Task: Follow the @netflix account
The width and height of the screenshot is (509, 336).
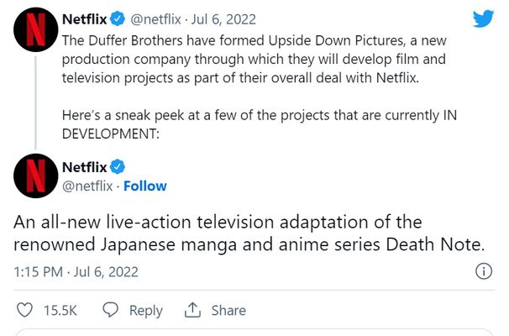Action: [145, 186]
